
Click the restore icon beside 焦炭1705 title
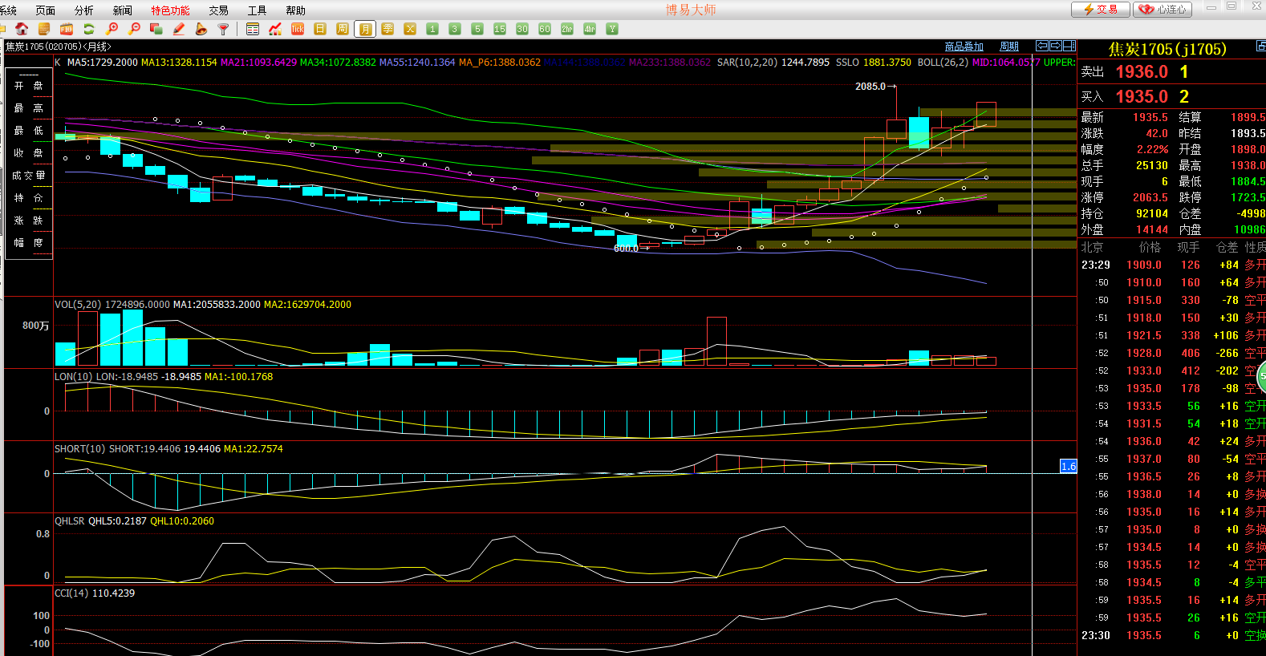click(1260, 47)
